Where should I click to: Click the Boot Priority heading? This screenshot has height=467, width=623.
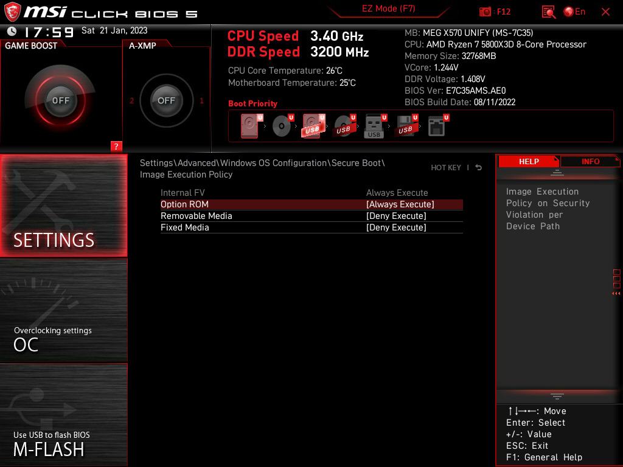pos(252,103)
